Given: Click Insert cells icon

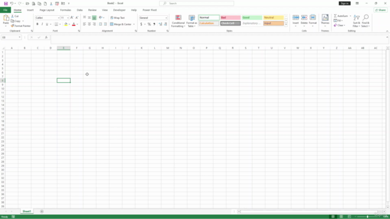Looking at the screenshot, I should click(x=296, y=18).
